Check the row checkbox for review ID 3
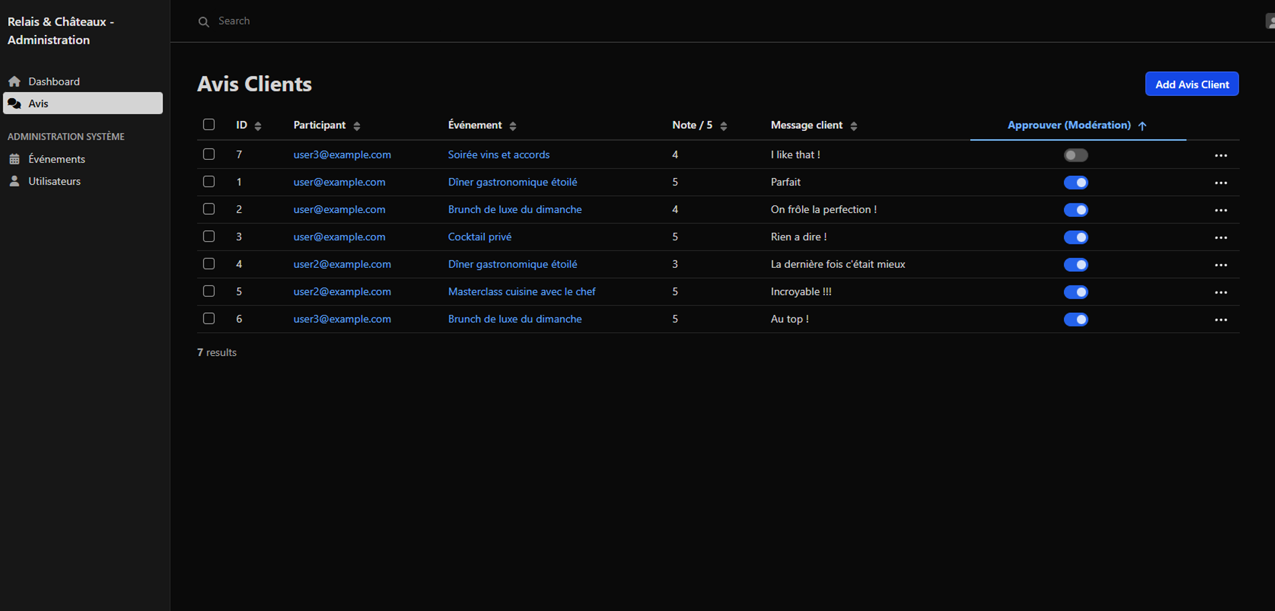The height and width of the screenshot is (611, 1275). tap(209, 236)
